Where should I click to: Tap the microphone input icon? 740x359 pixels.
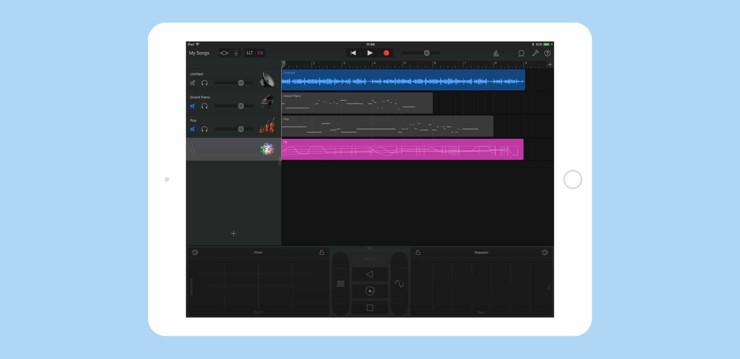(x=237, y=53)
